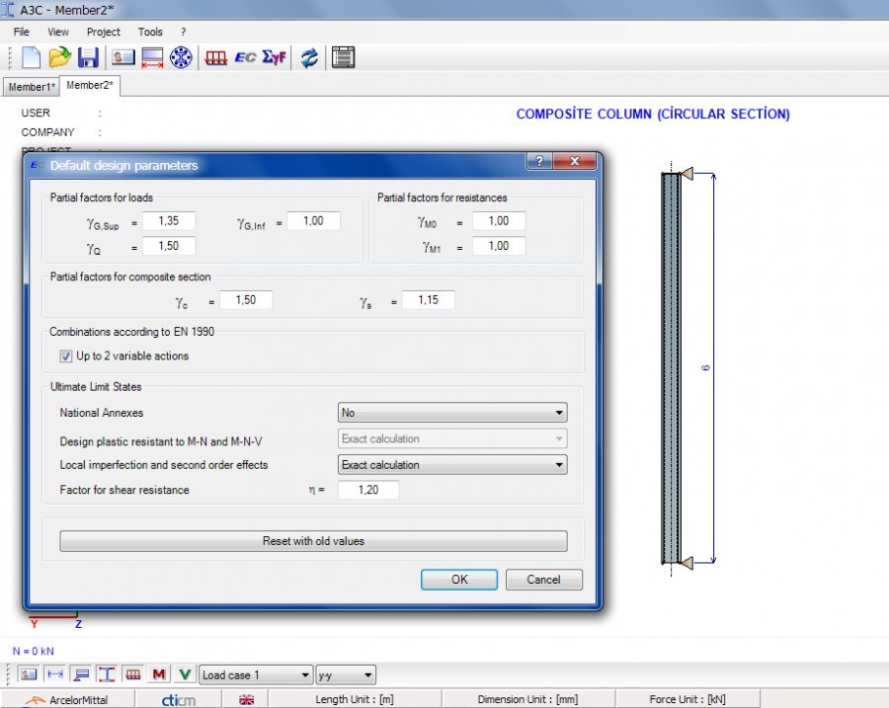This screenshot has height=708, width=889.
Task: Click the CTICM logo in status bar
Action: pos(179,700)
